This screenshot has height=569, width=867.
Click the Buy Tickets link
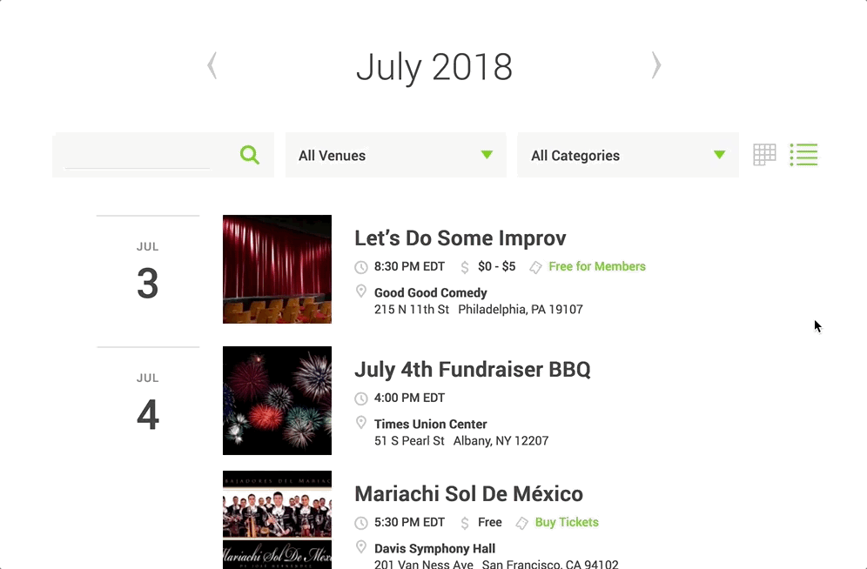click(x=567, y=523)
